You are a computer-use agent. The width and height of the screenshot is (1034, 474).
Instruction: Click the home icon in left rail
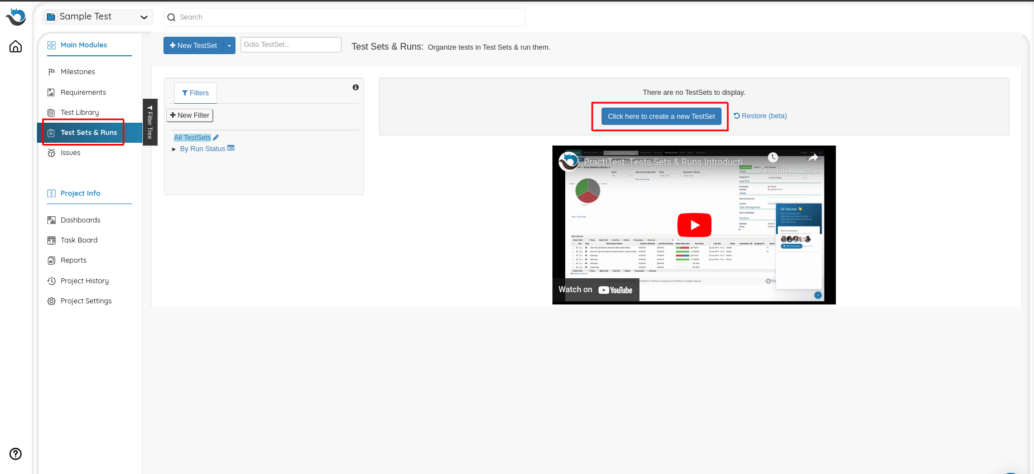pos(16,46)
